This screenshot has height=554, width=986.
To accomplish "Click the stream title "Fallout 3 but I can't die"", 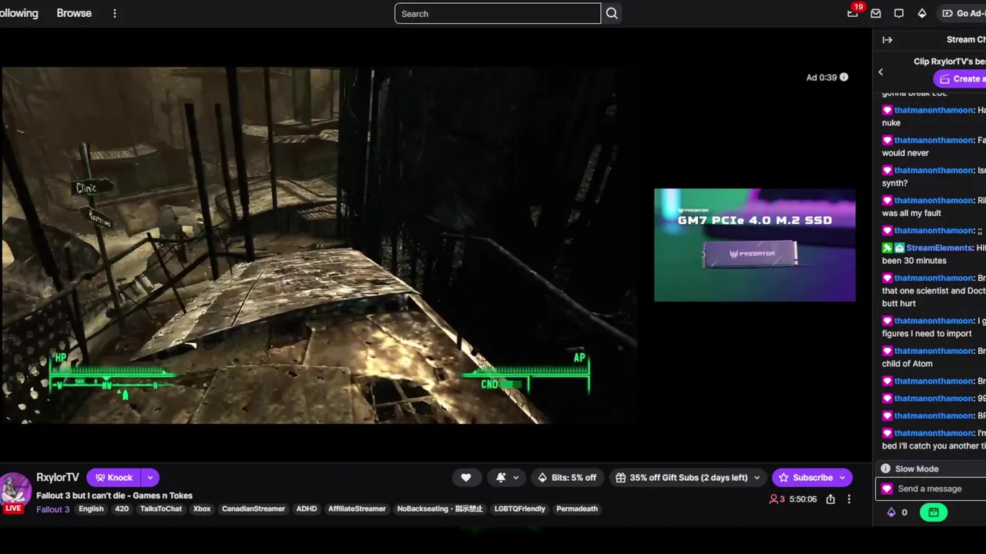I will (x=114, y=496).
